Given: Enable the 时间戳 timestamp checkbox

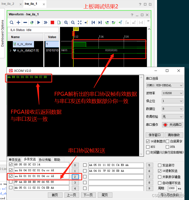Looking at the screenshot, I should click(148, 152).
